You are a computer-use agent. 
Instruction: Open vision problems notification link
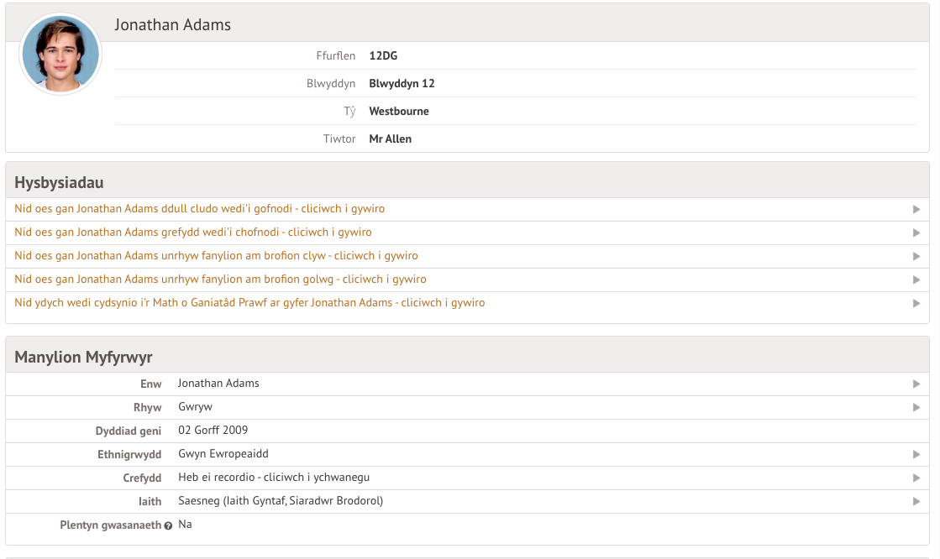220,279
